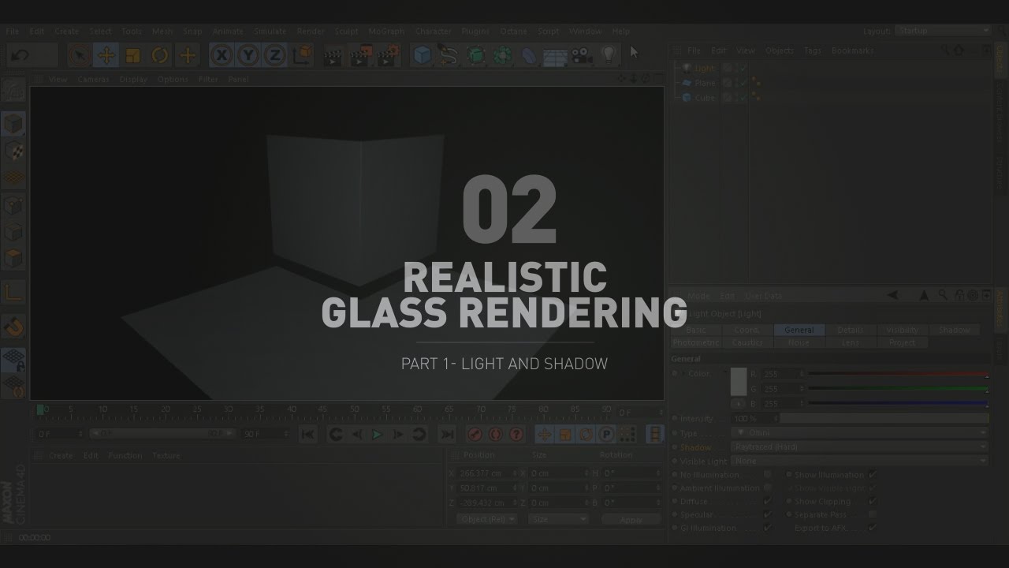
Task: Click the Light bulb icon in the toolbar
Action: coord(608,55)
